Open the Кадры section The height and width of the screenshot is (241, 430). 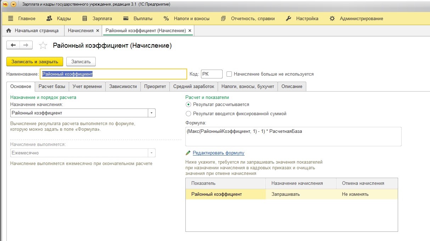tap(64, 18)
